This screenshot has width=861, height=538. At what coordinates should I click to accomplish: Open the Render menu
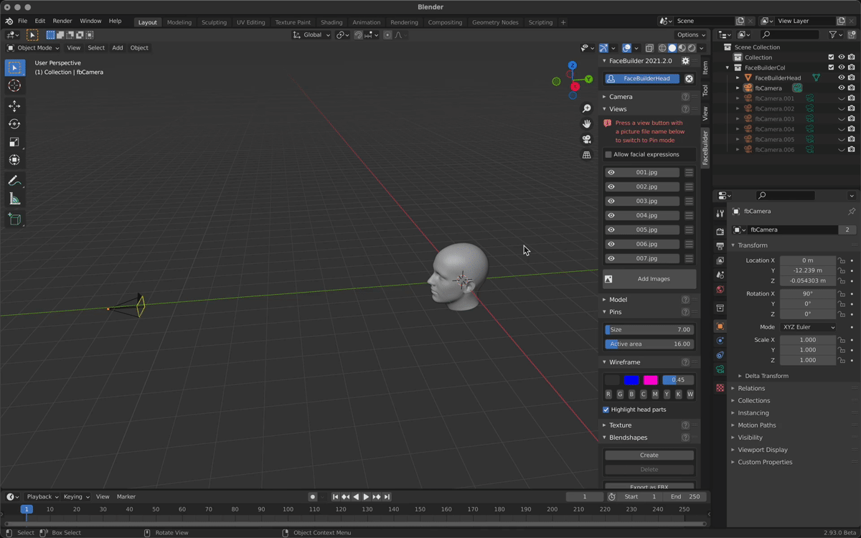pyautogui.click(x=62, y=22)
